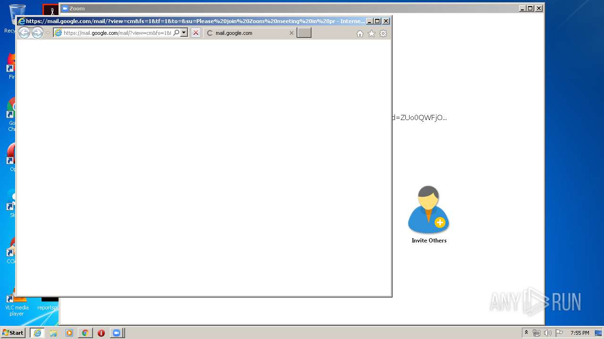Click network status tray icon
604x339 pixels.
(x=537, y=333)
